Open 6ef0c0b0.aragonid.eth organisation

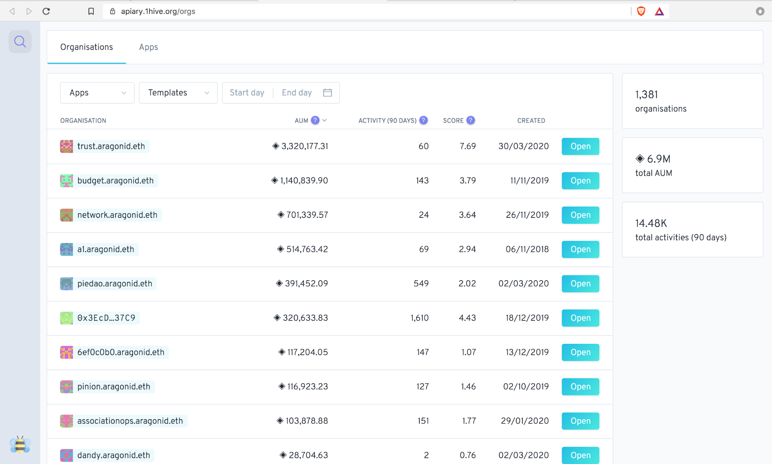[x=580, y=352]
